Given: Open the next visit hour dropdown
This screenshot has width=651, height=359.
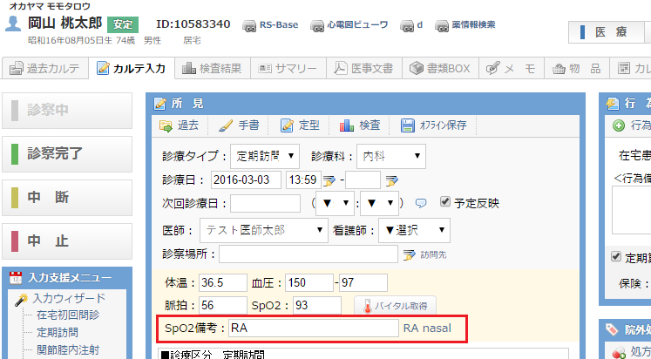Looking at the screenshot, I should tap(335, 203).
